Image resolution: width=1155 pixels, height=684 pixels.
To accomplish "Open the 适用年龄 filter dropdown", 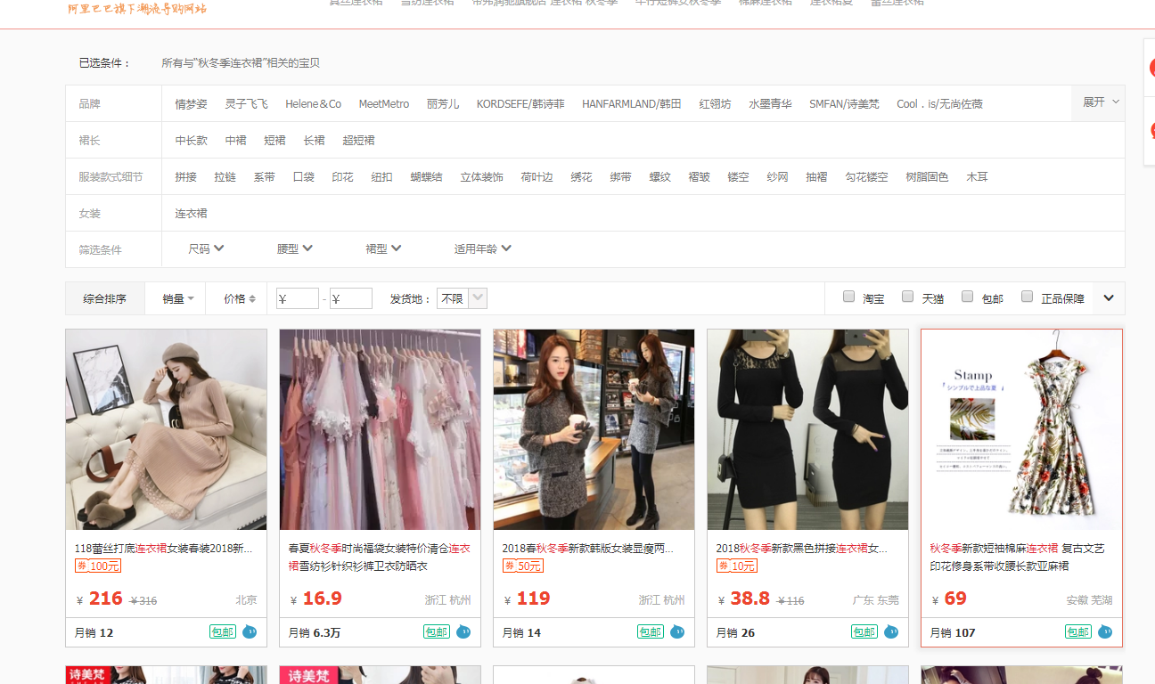I will [482, 249].
